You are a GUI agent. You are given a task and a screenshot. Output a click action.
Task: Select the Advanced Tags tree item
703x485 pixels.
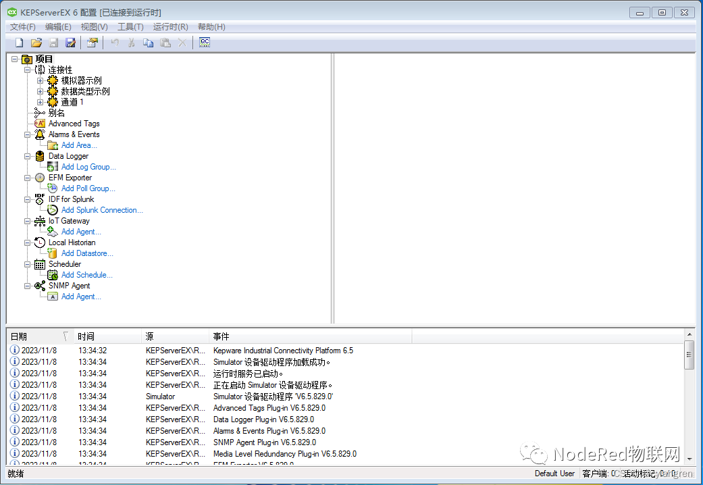pos(74,124)
